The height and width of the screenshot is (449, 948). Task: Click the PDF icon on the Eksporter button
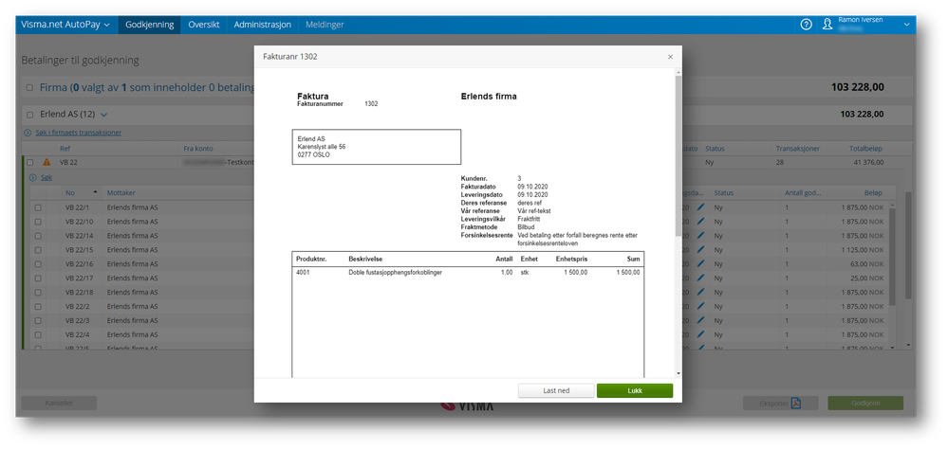tap(795, 404)
